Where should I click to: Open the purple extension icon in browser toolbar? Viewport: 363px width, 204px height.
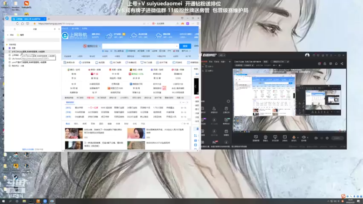(x=188, y=24)
